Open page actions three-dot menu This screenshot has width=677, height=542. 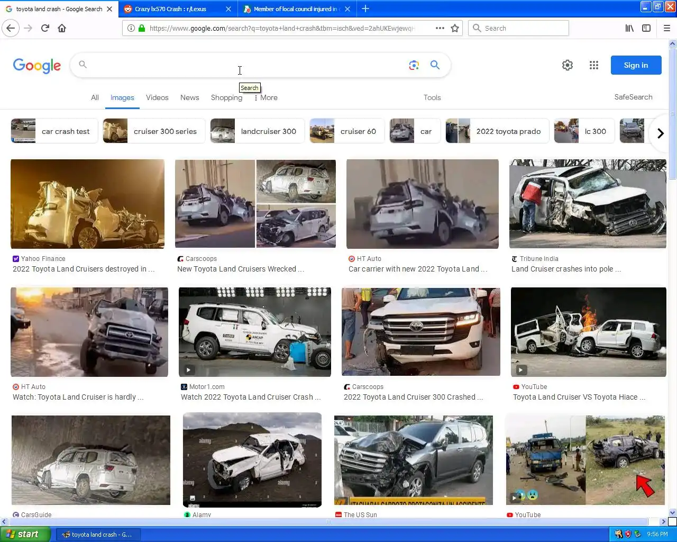[440, 28]
